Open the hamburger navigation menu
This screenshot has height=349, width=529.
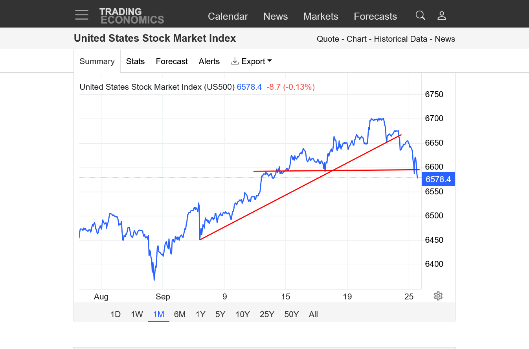pos(82,15)
